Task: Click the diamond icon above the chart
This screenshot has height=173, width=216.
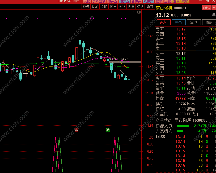Action: pyautogui.click(x=134, y=12)
